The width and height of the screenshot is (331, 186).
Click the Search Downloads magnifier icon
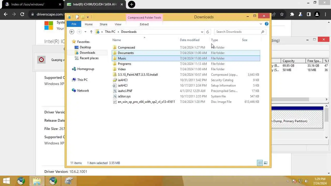pos(262,32)
